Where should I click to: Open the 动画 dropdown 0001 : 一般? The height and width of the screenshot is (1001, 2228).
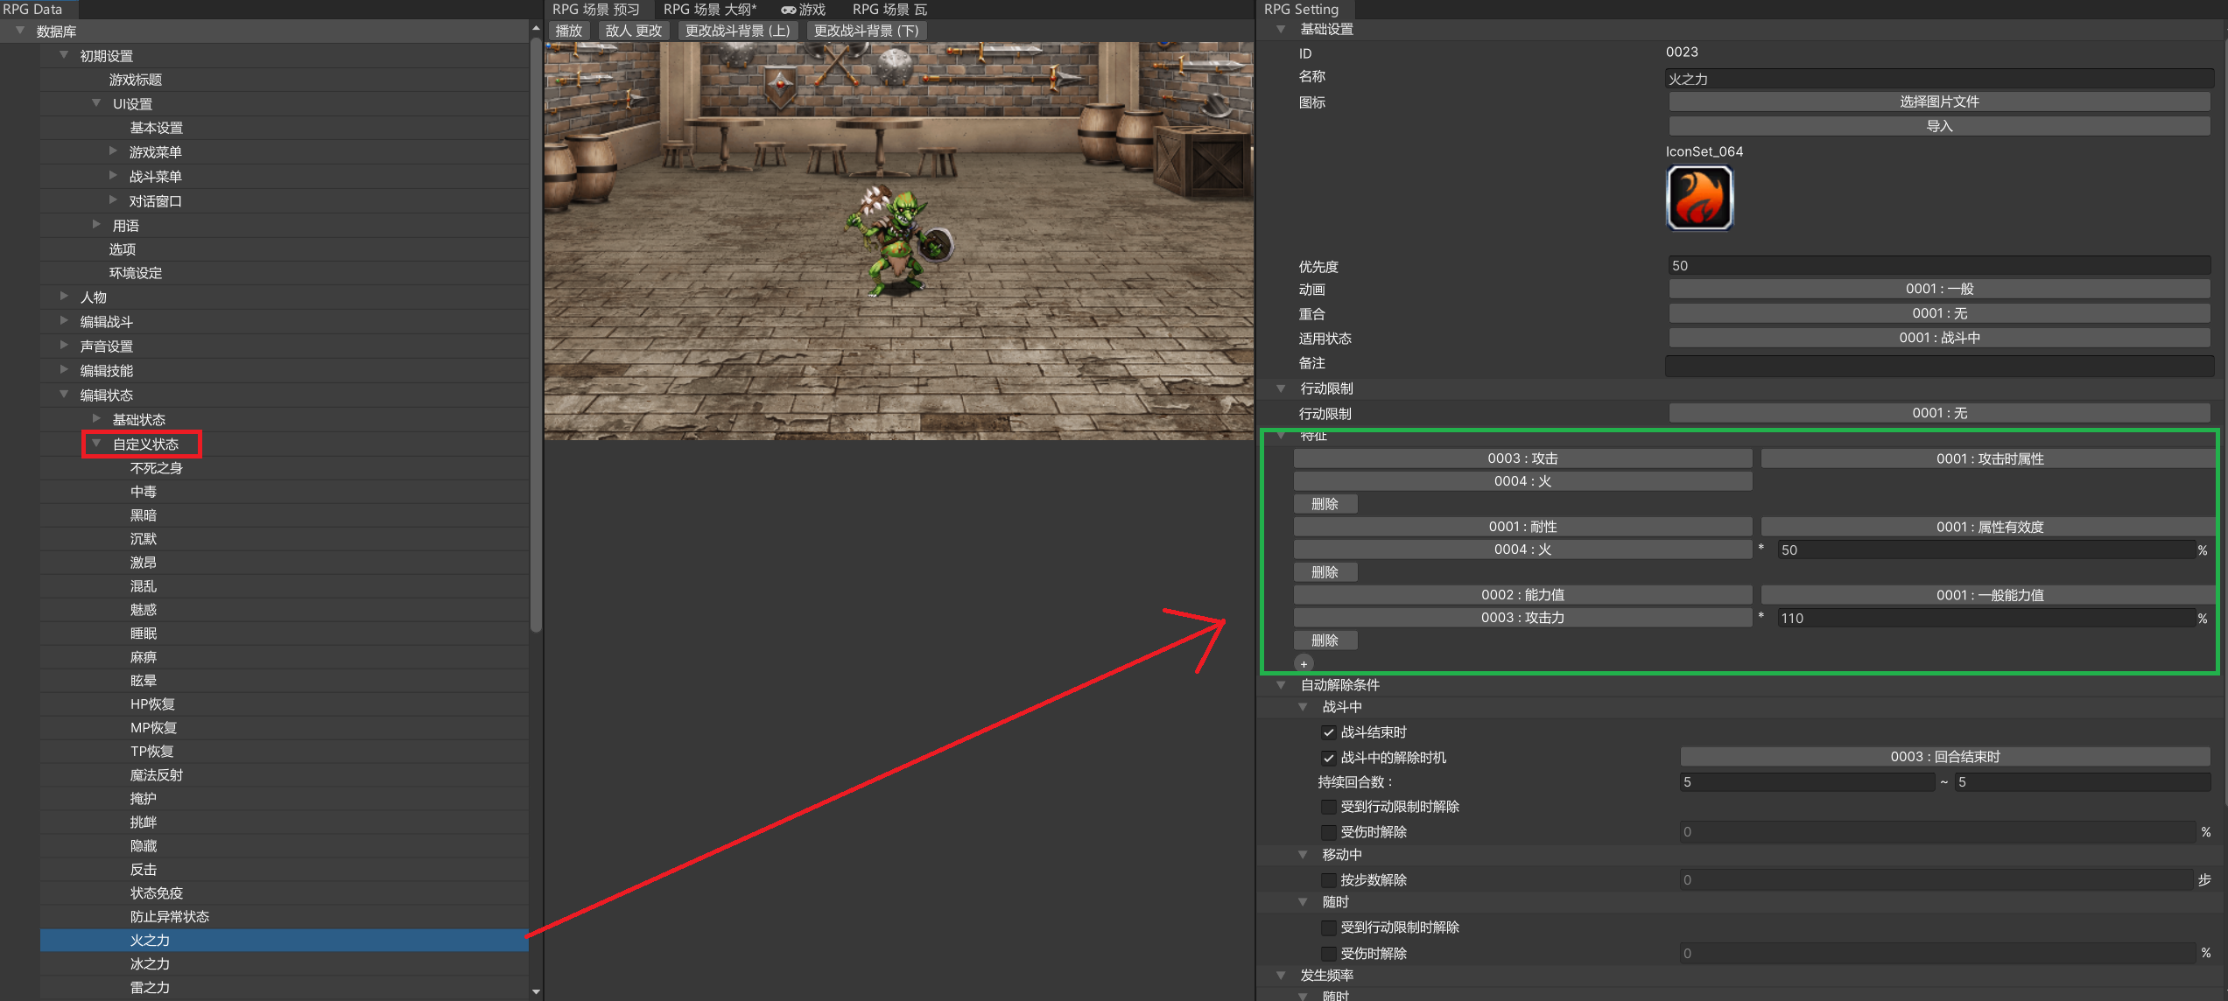click(x=1939, y=289)
